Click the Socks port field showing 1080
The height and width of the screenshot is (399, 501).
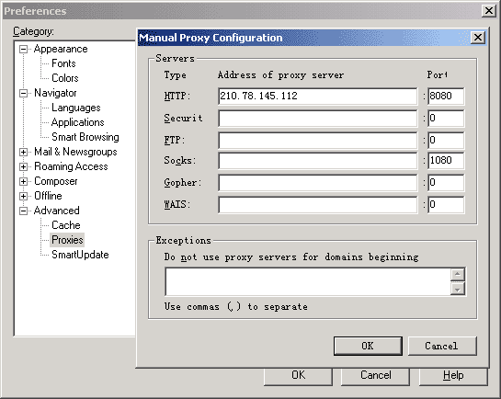tap(446, 160)
